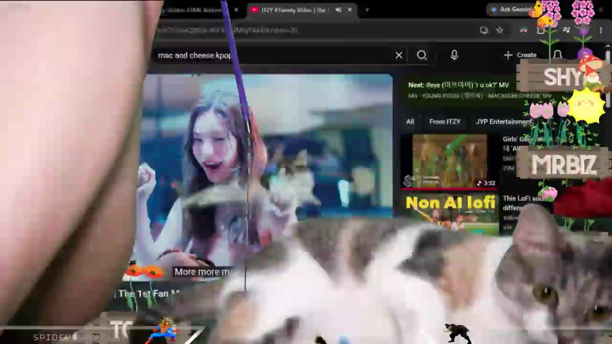Close the ITZY YouTube tab
The image size is (612, 344).
(x=350, y=10)
